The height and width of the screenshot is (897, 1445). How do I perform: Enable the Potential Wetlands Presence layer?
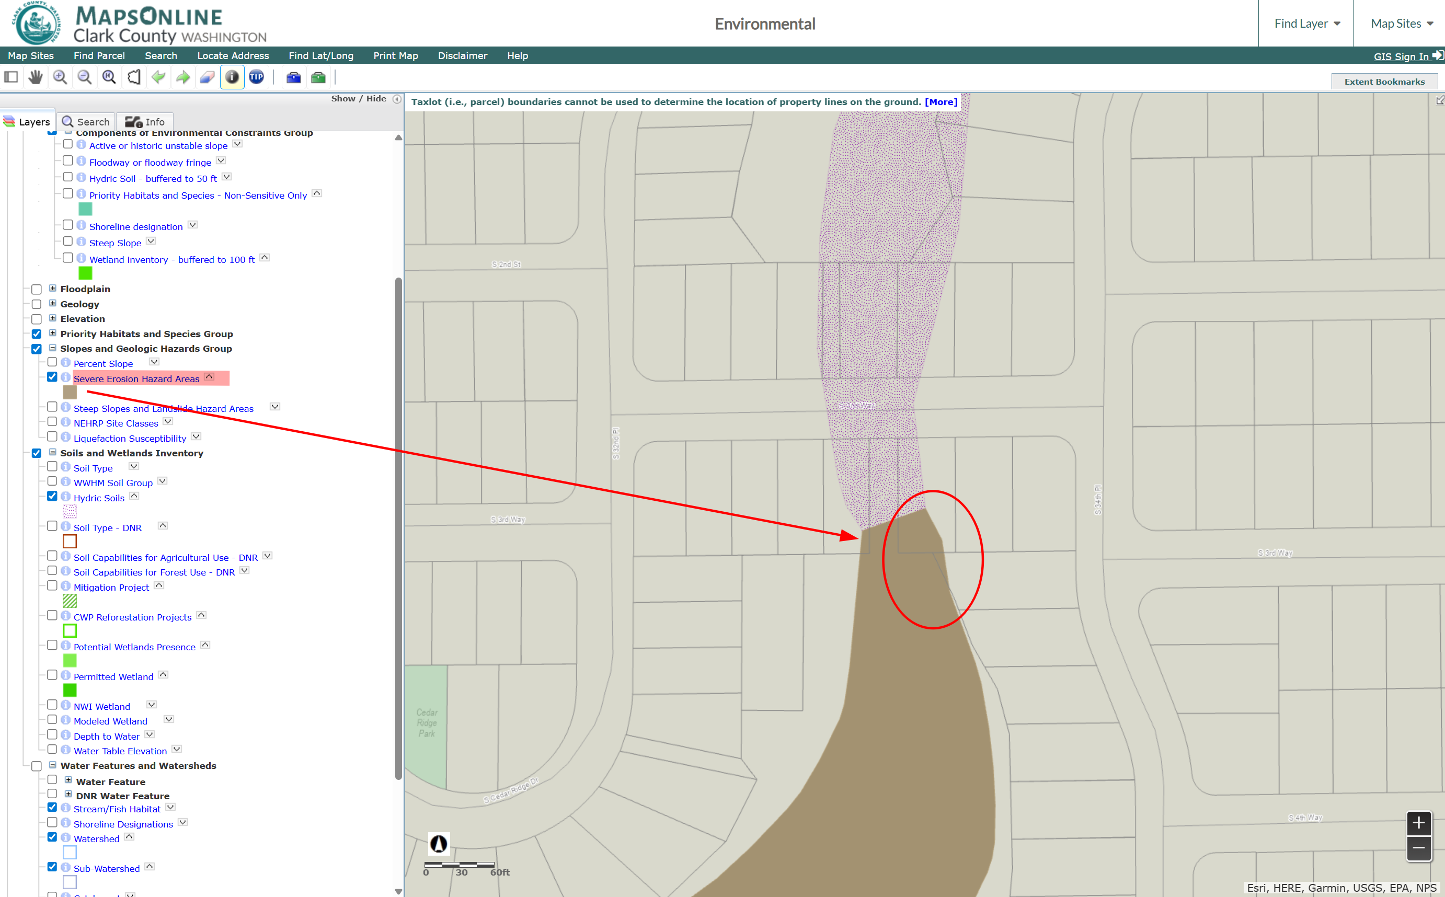(x=53, y=645)
